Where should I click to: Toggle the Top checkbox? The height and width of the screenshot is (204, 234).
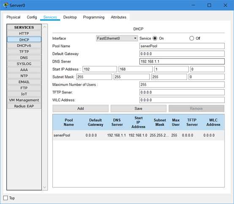(5, 198)
